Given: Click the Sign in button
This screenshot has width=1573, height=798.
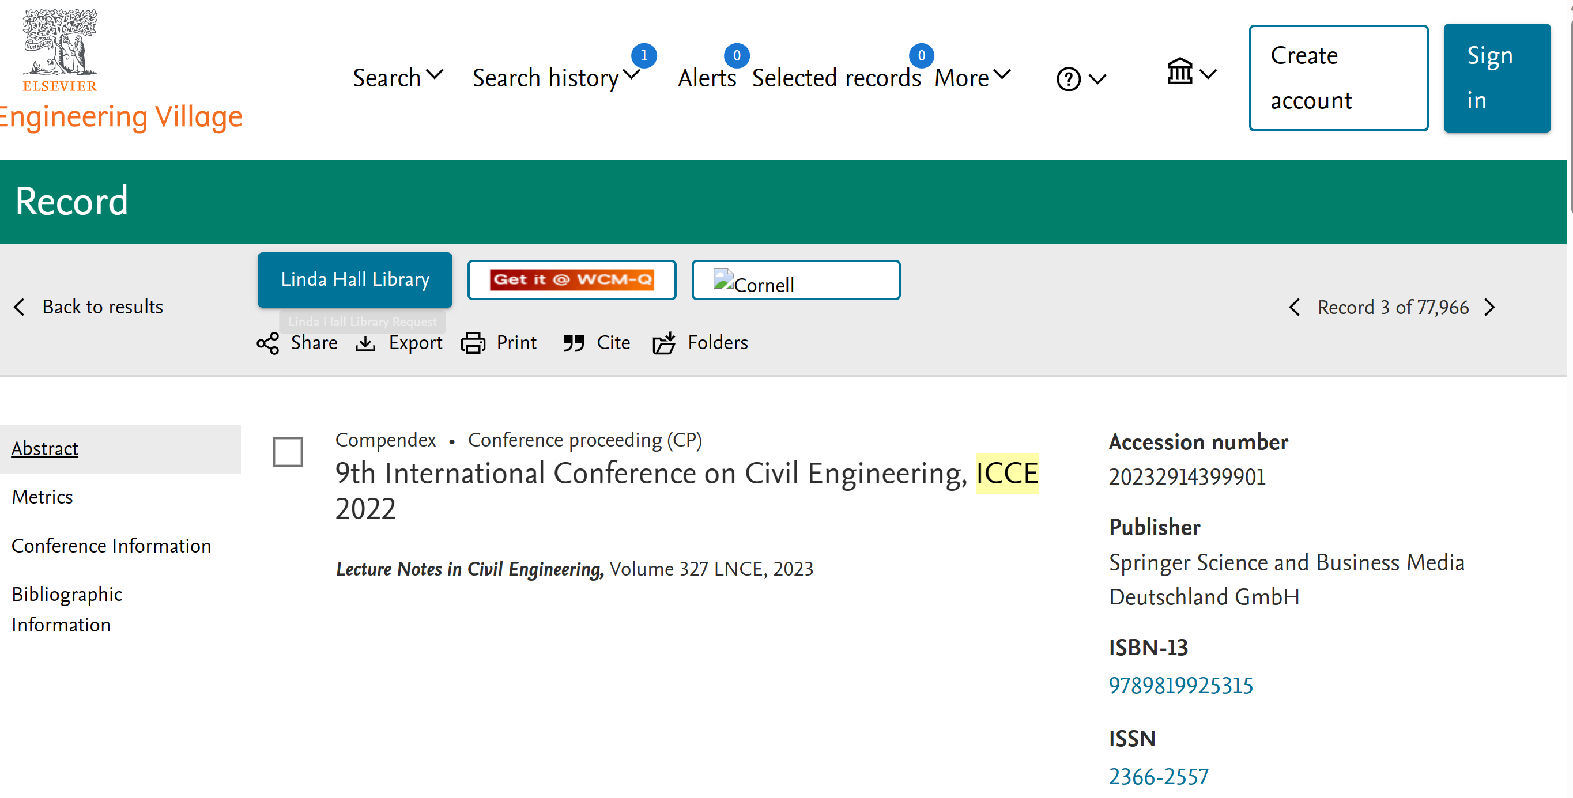Looking at the screenshot, I should (x=1496, y=78).
